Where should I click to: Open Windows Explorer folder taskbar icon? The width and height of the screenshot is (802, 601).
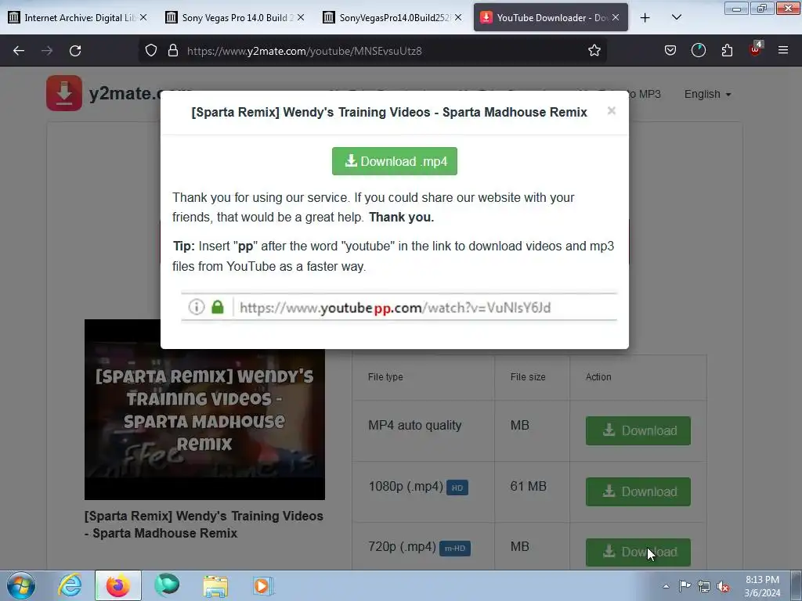click(215, 585)
